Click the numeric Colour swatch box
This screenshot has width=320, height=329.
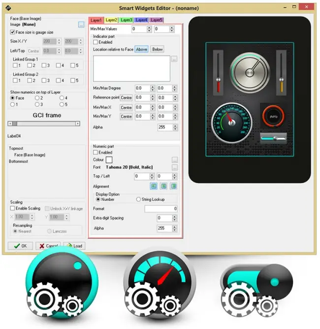tap(109, 160)
